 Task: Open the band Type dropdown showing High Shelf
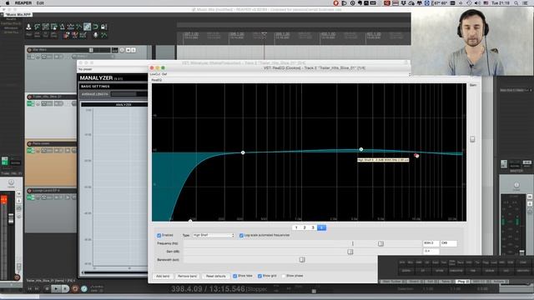click(x=214, y=235)
